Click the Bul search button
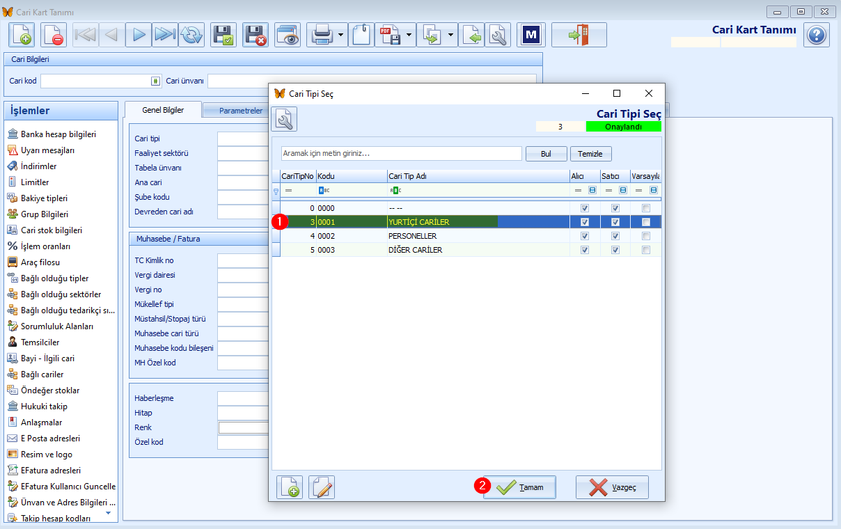Viewport: 841px width, 529px height. (x=546, y=154)
